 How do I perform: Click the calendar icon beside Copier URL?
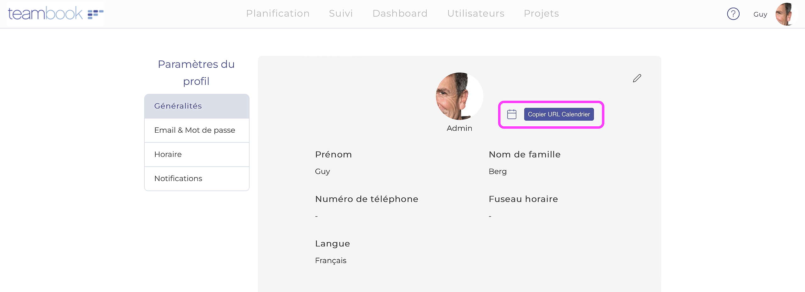point(512,114)
